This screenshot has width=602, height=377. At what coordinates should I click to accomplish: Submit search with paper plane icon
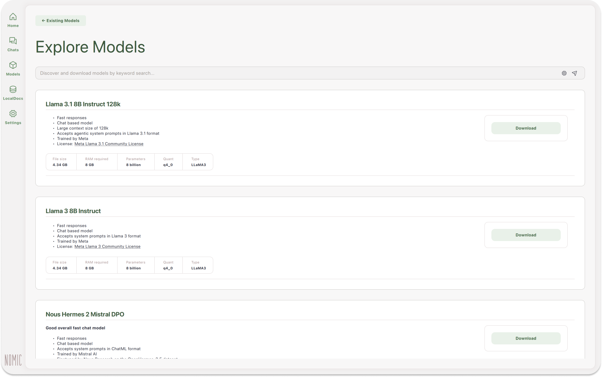575,73
